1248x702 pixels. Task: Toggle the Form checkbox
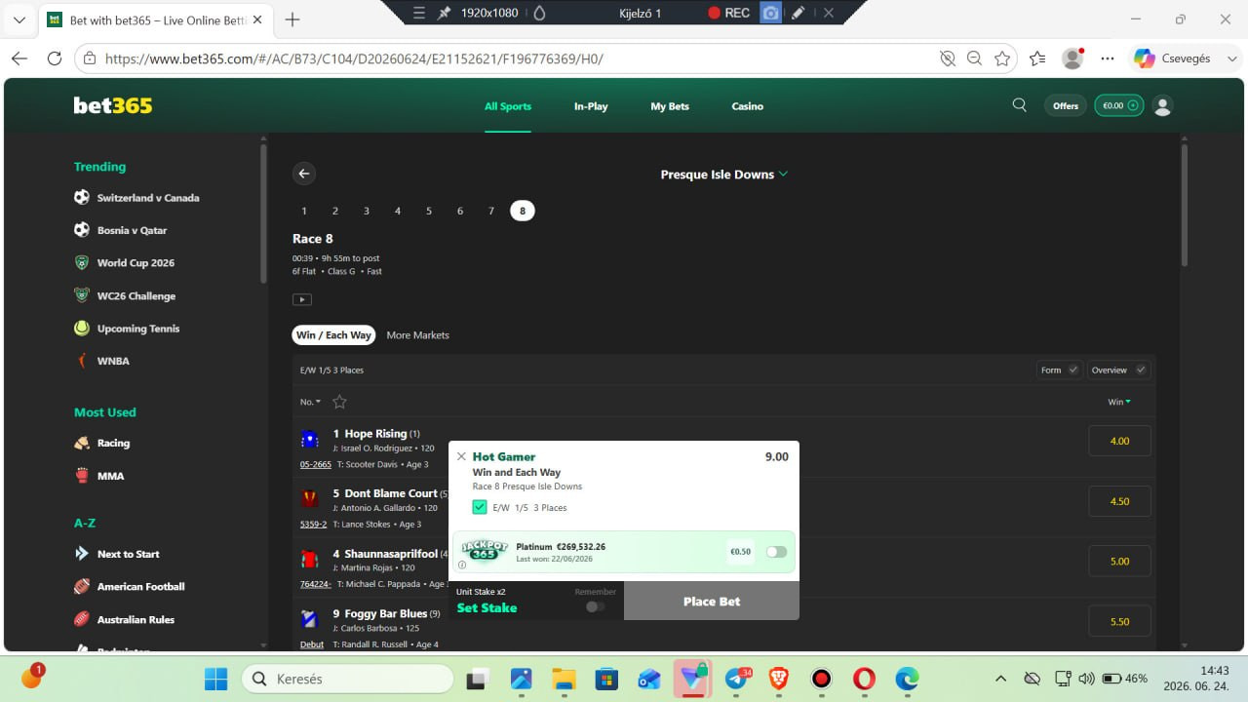pos(1073,370)
